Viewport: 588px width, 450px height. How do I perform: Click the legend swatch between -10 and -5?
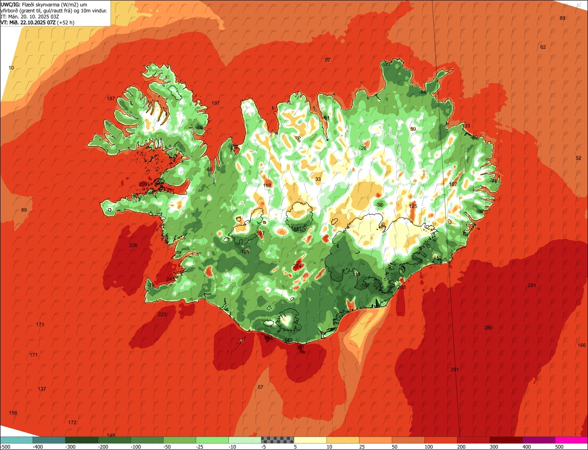245,440
